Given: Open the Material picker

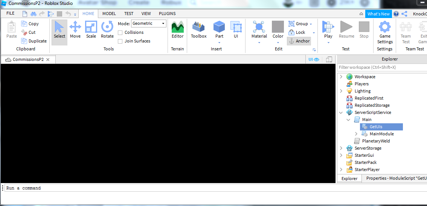Looking at the screenshot, I should click(259, 29).
